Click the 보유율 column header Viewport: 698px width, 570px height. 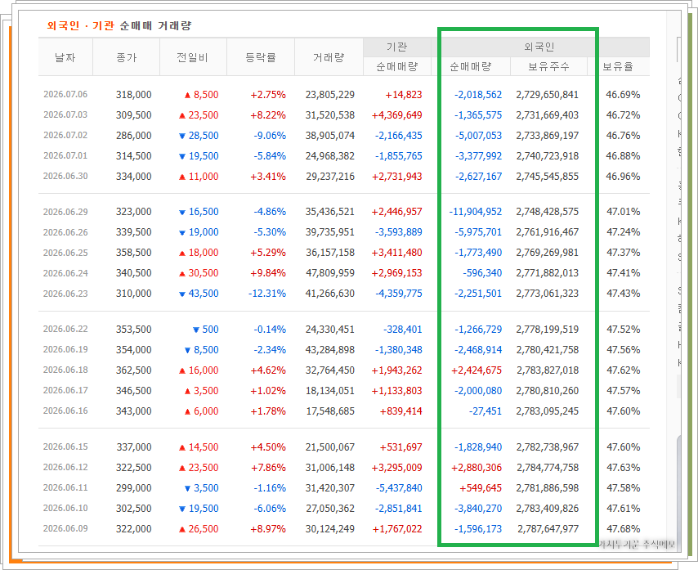(618, 66)
